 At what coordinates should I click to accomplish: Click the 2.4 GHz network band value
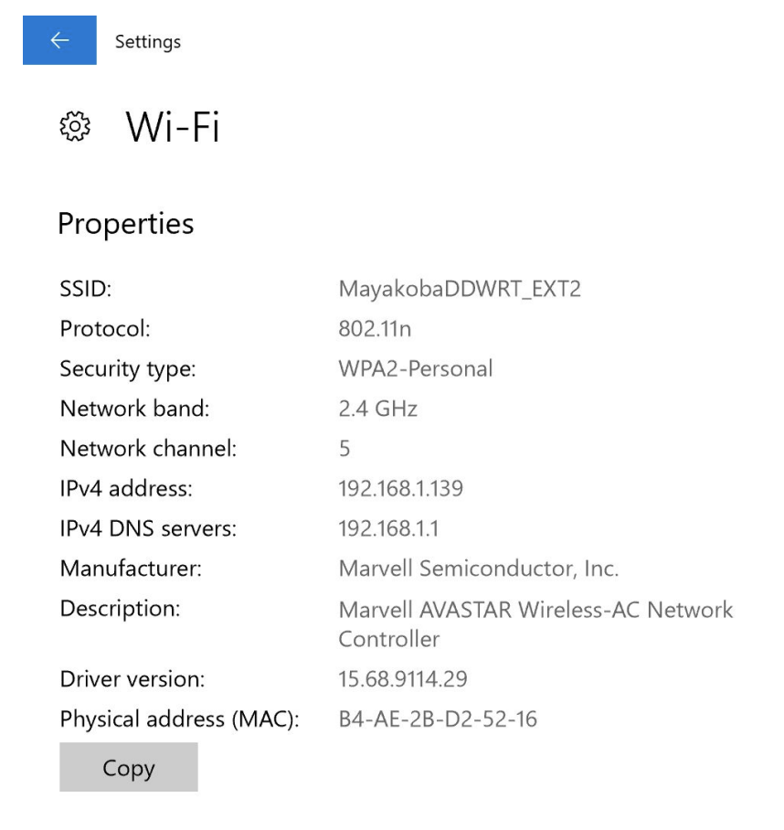click(377, 409)
